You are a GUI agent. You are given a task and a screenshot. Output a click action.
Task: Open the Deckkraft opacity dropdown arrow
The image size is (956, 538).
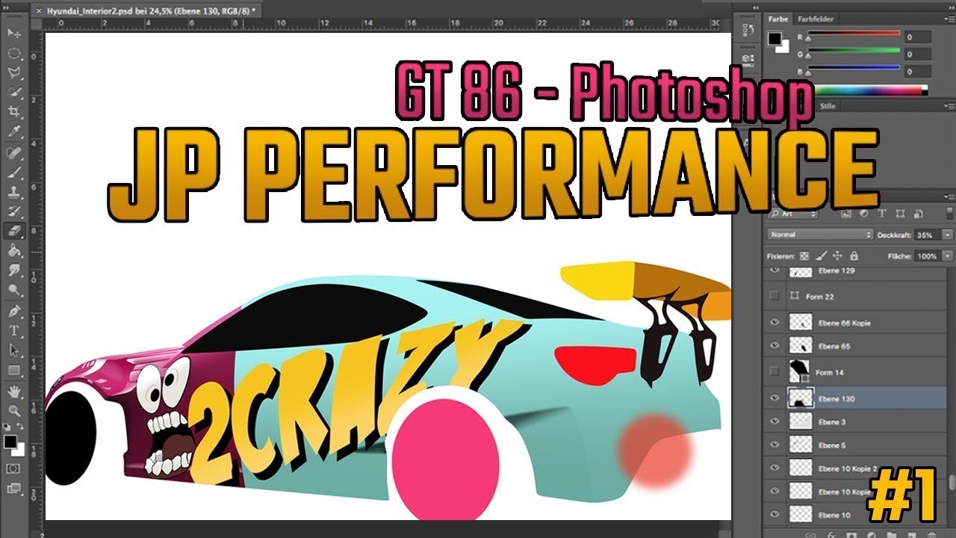coord(947,235)
